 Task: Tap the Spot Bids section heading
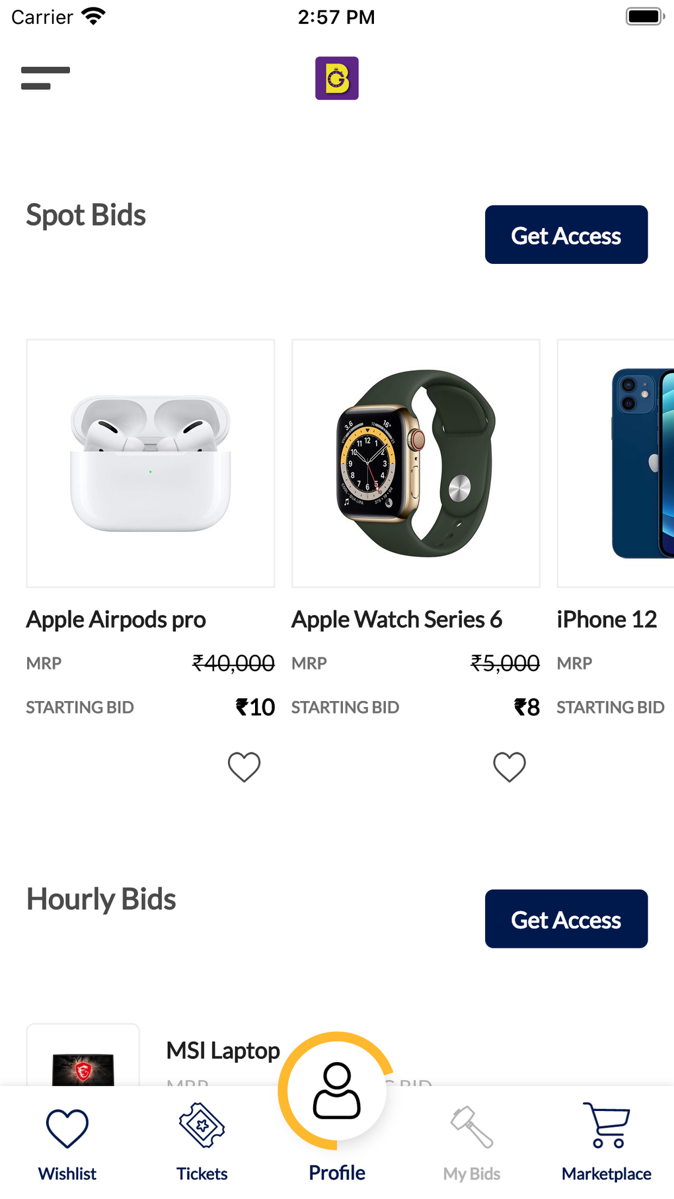[x=86, y=216]
